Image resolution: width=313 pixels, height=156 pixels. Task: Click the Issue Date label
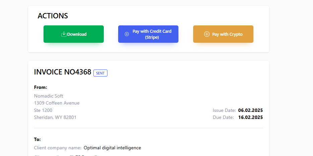pos(224,110)
